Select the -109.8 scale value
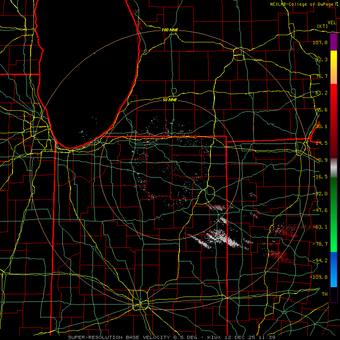The image size is (340, 340). pos(319,277)
